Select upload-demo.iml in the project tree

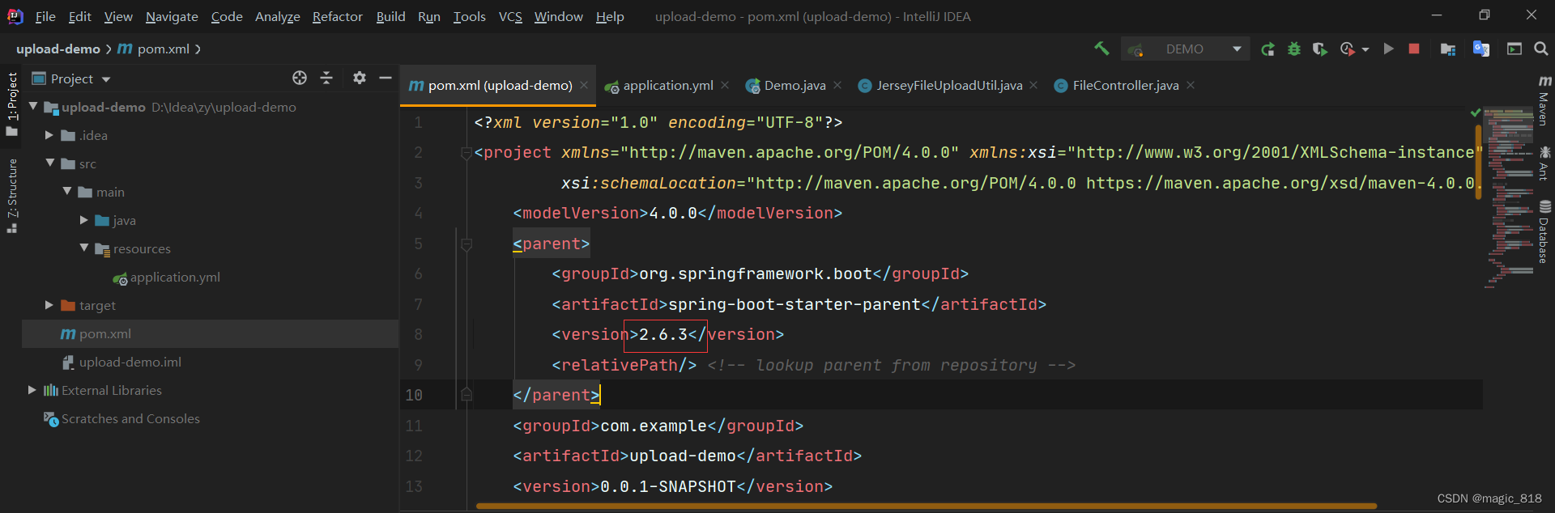point(130,362)
